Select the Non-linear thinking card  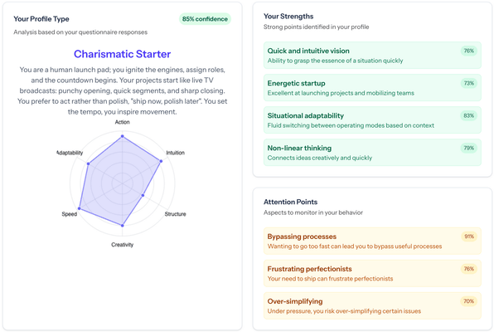[372, 153]
